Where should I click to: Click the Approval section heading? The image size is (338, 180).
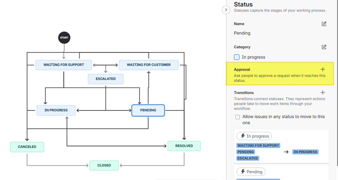242,69
